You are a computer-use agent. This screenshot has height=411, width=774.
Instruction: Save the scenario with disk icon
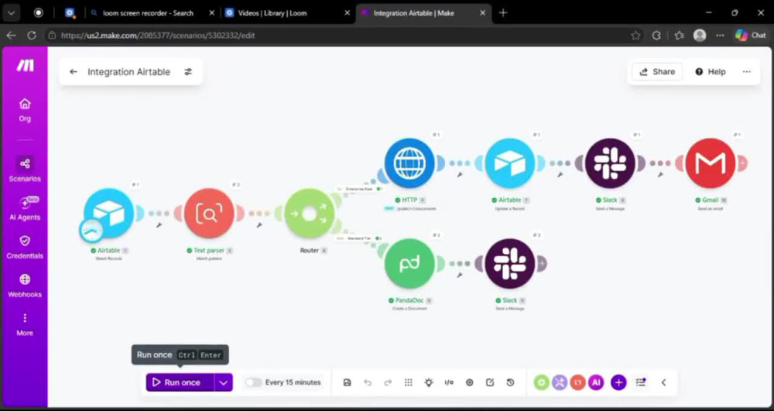click(x=347, y=382)
